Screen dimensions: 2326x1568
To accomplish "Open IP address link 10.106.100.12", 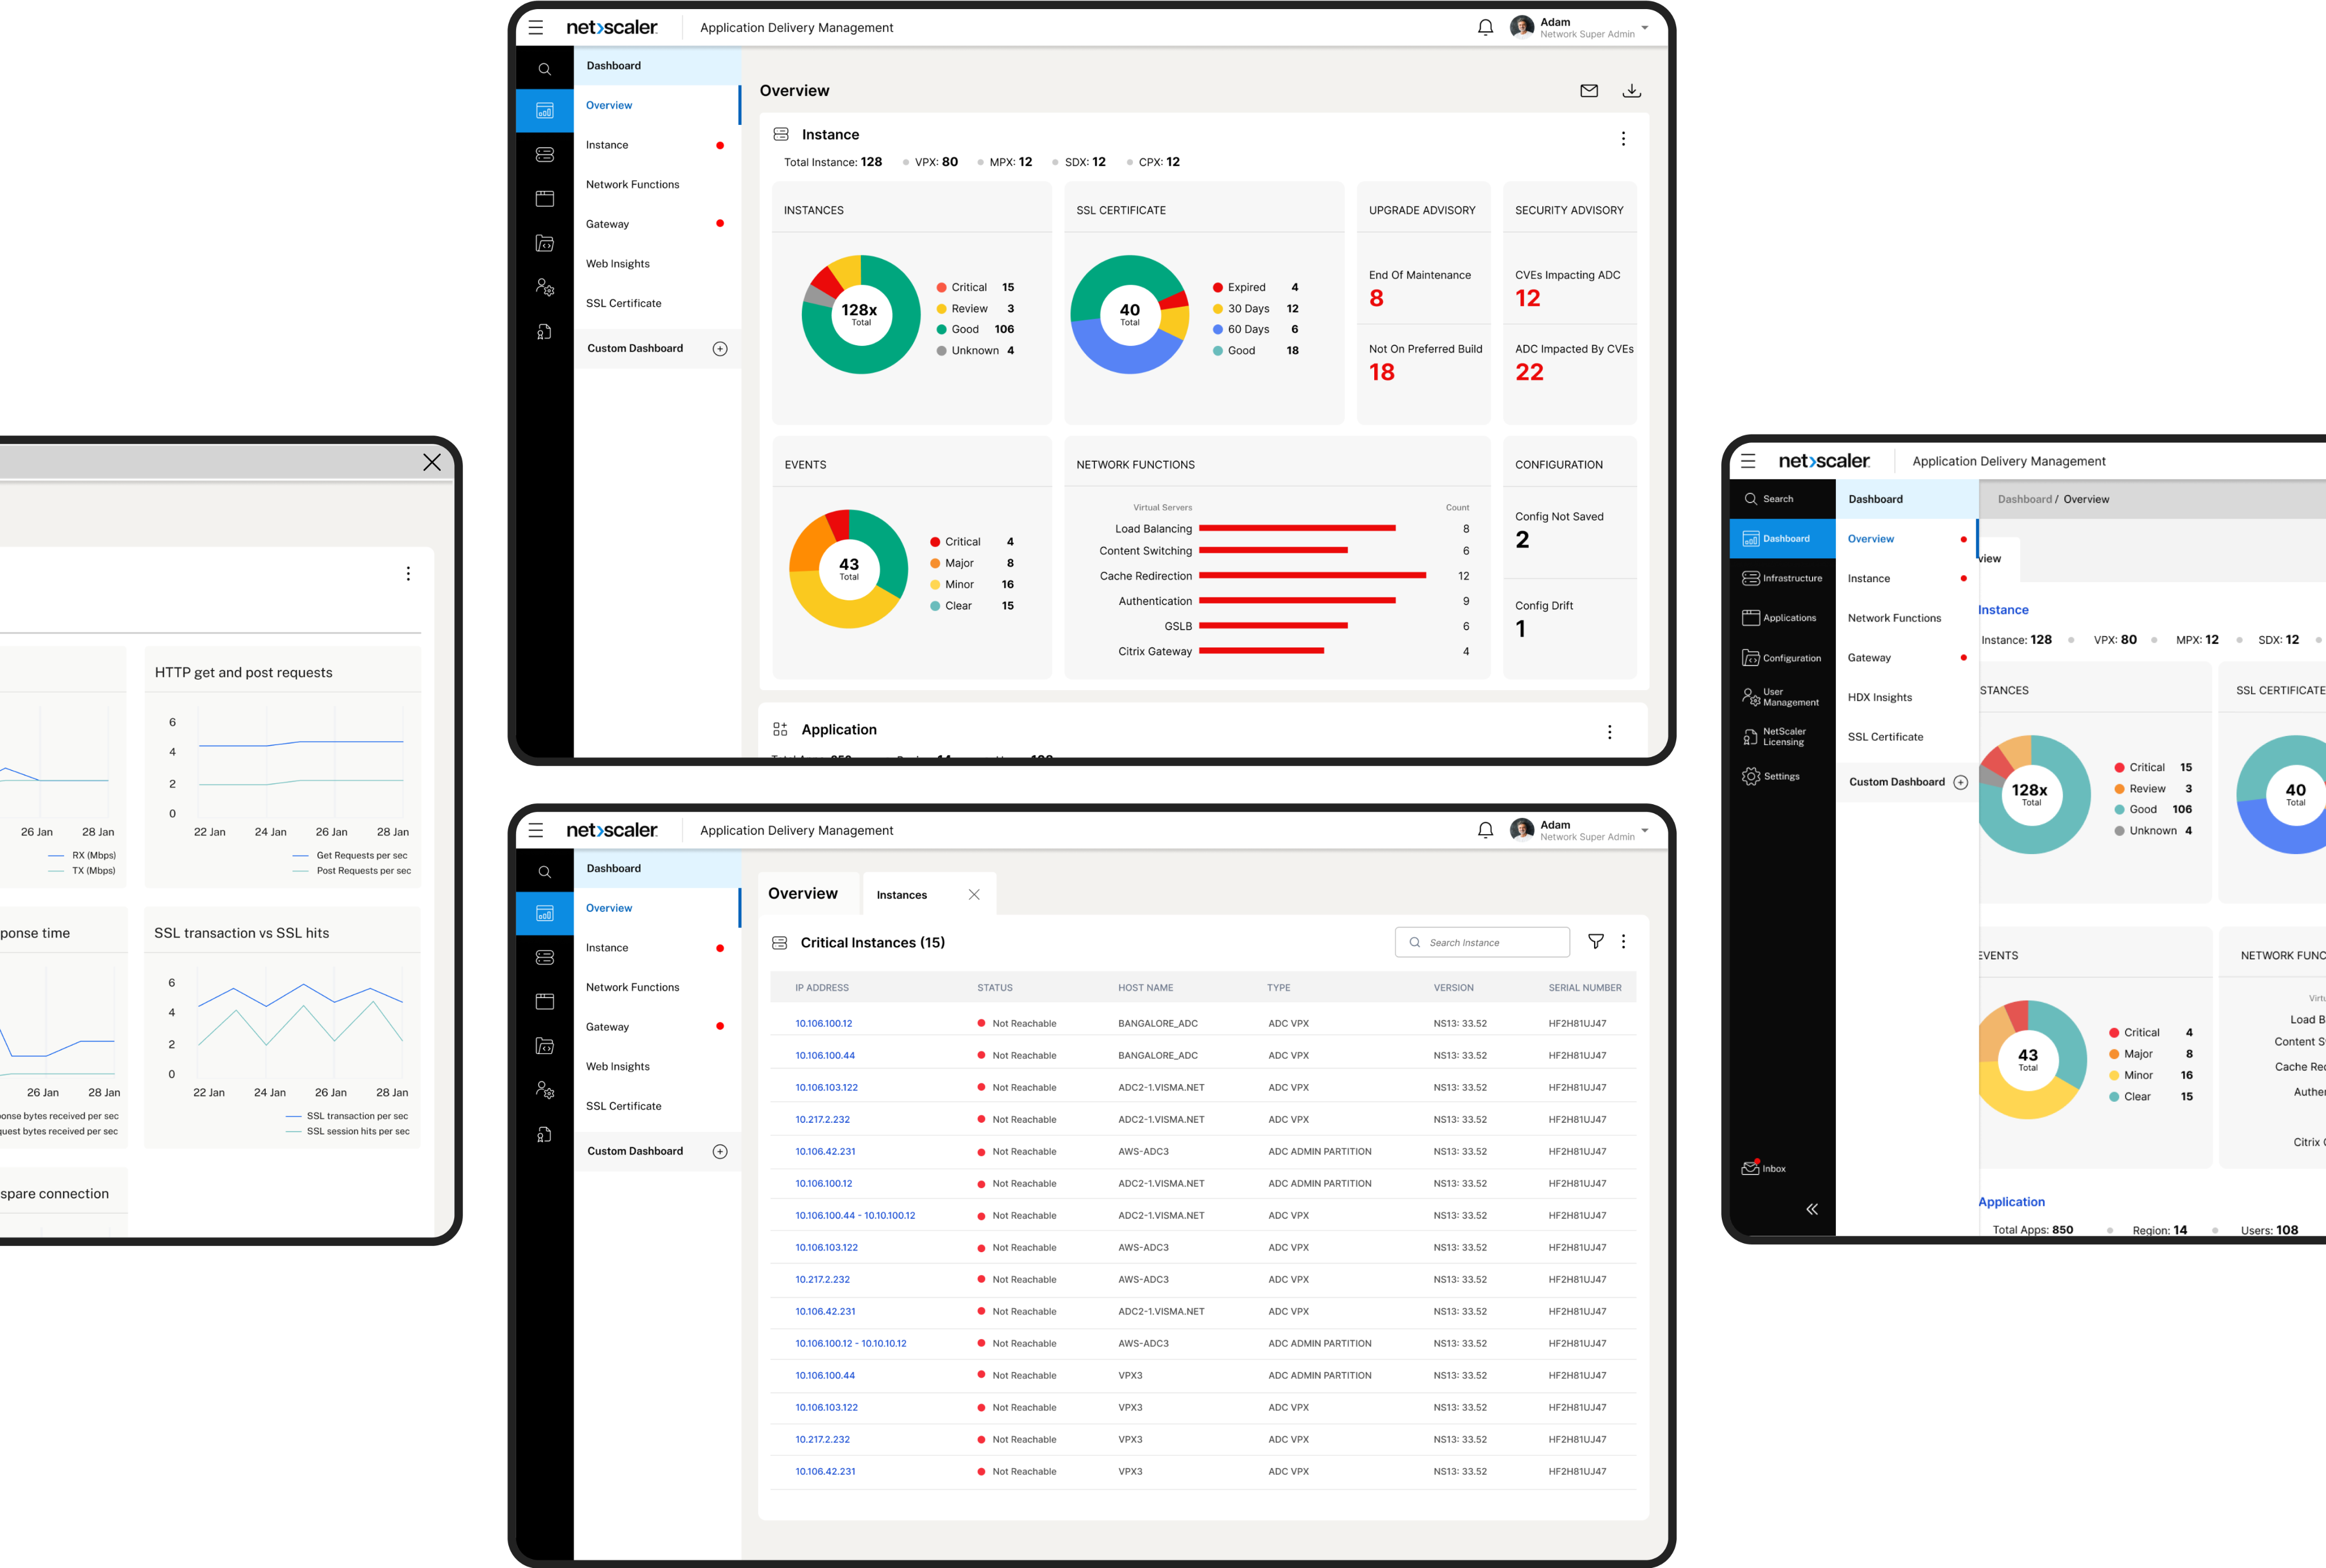I will pos(823,1023).
